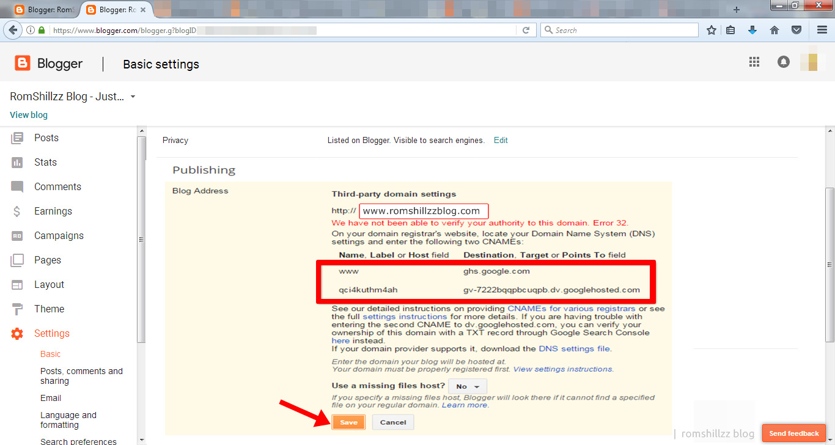Open the account avatar menu
This screenshot has width=835, height=445.
[x=813, y=62]
